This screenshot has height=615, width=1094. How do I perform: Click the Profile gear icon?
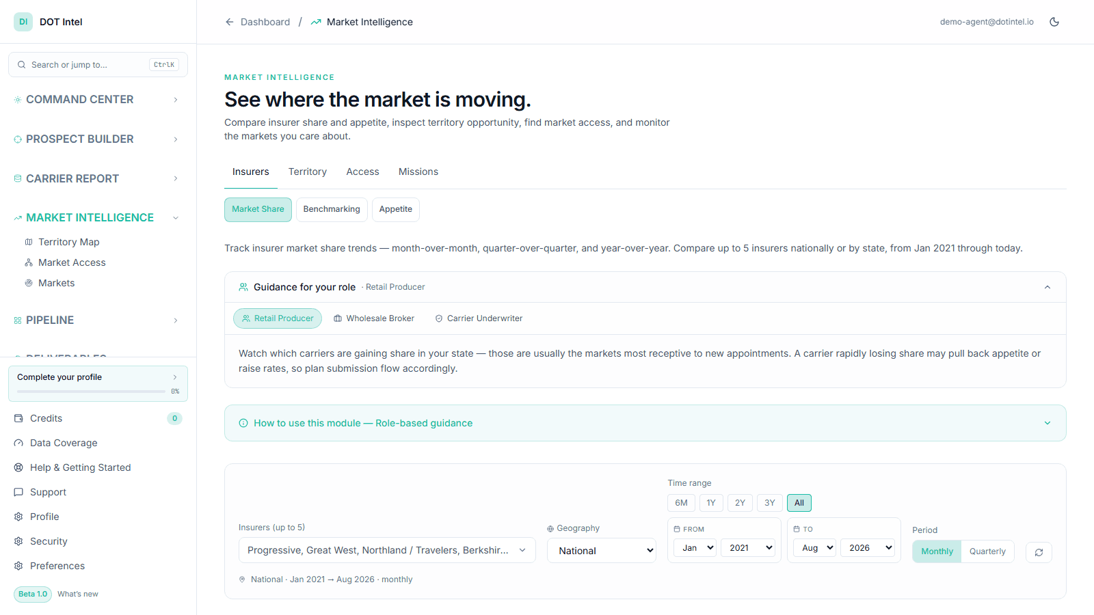18,517
